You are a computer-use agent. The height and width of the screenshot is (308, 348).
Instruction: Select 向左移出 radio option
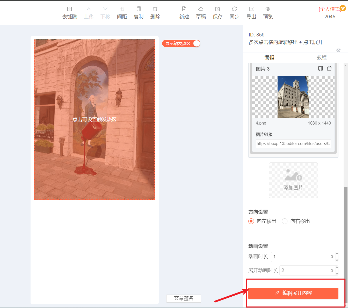(251, 221)
